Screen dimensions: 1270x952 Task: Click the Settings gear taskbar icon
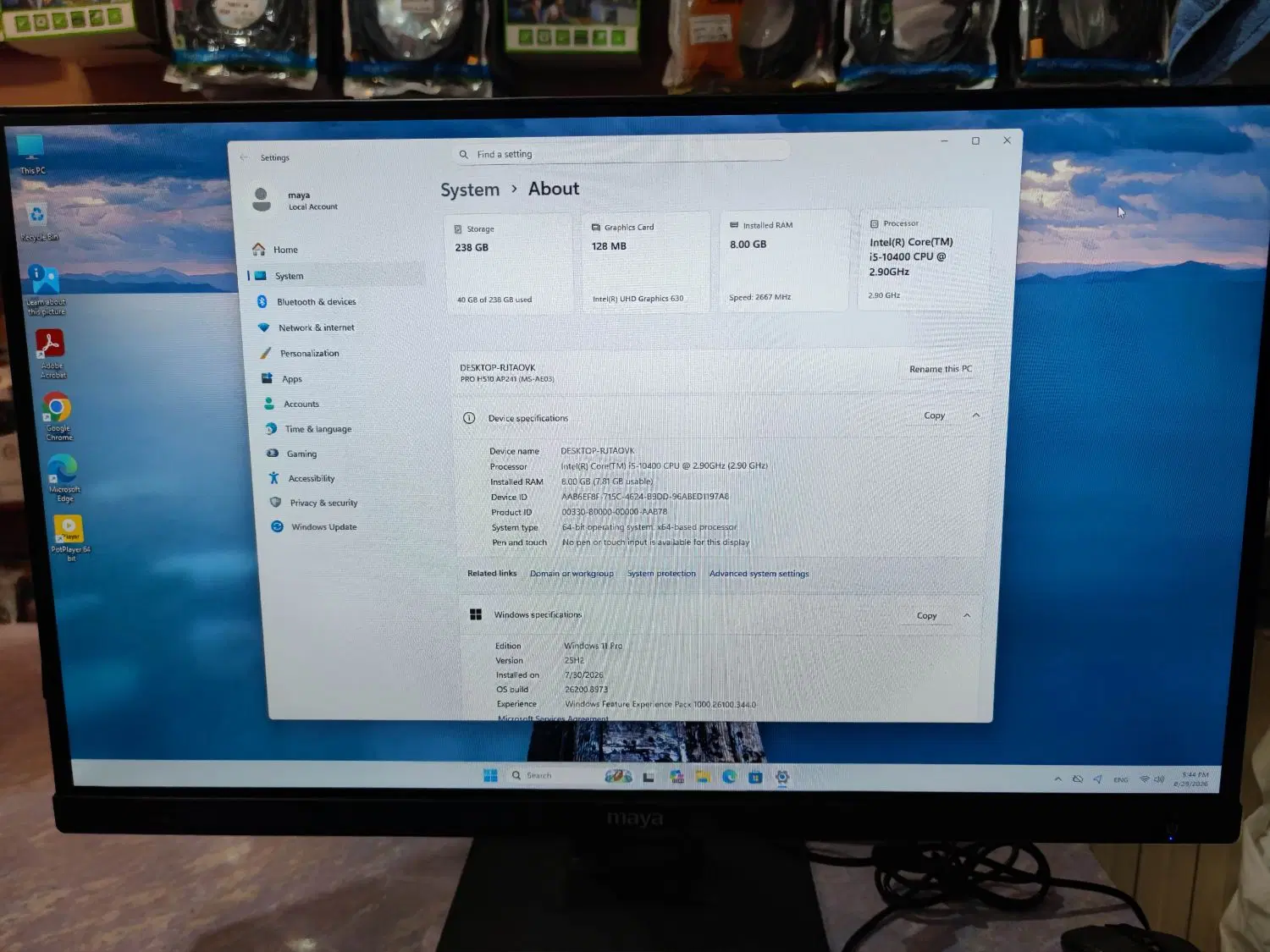(x=782, y=777)
